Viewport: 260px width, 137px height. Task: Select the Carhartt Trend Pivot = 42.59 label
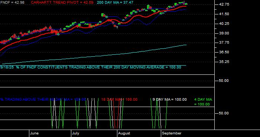click(62, 3)
